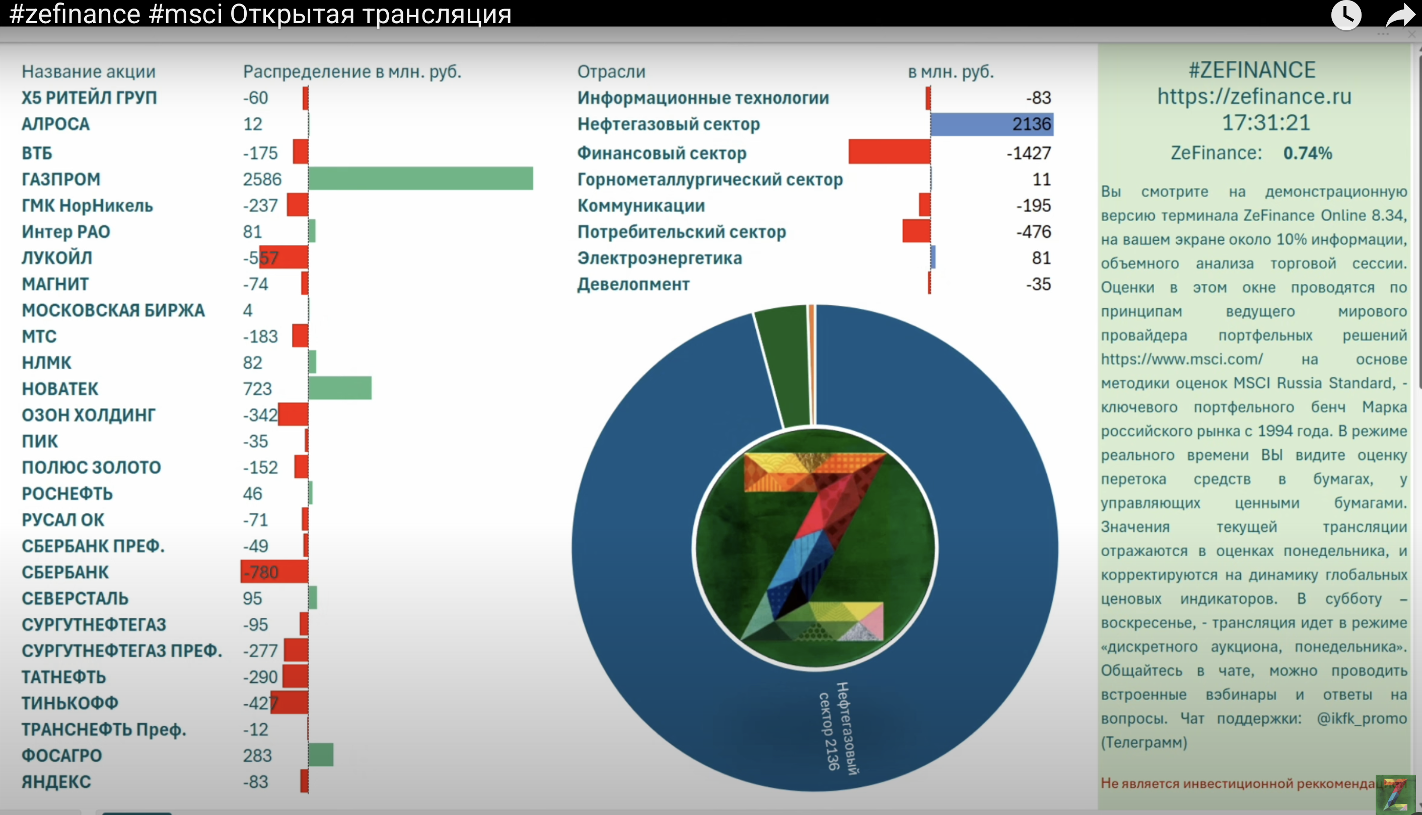Click the ГМК НорНикель stock name
This screenshot has width=1422, height=815.
tap(87, 206)
